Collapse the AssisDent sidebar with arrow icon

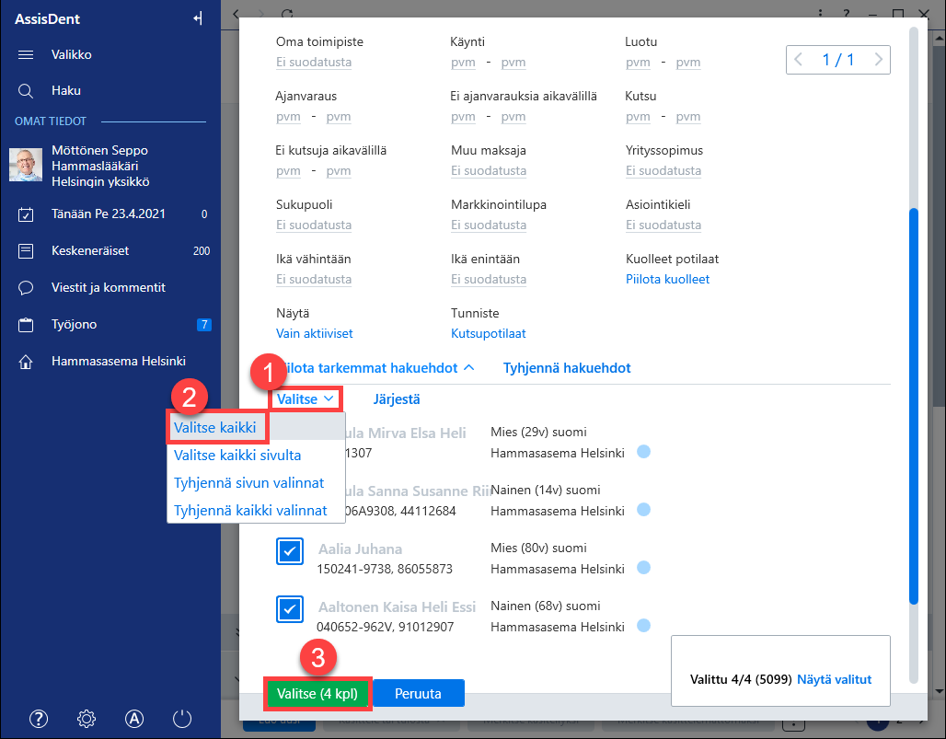point(198,18)
